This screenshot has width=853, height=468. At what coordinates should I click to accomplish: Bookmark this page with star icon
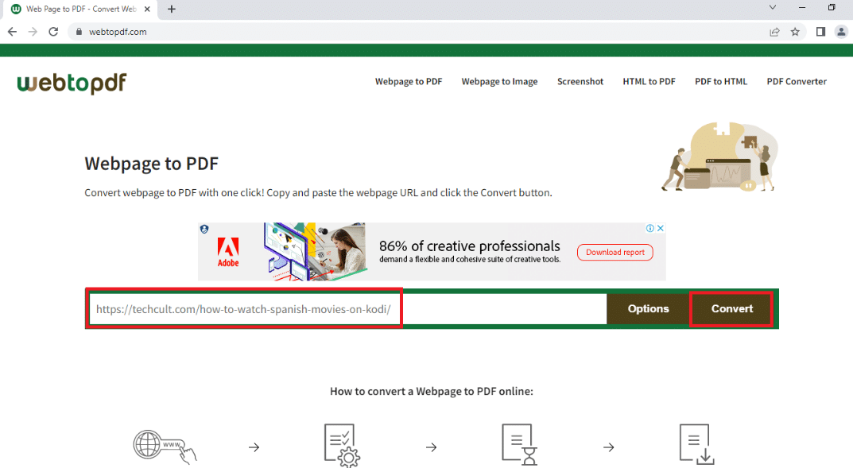click(x=795, y=32)
